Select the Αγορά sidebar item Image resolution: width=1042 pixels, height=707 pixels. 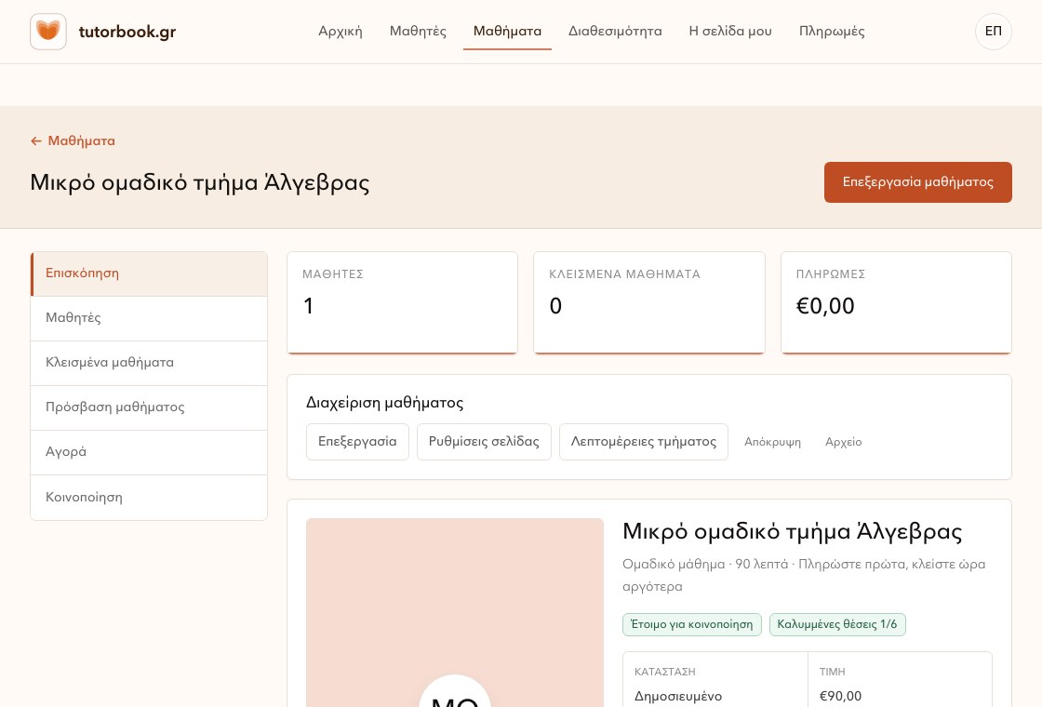tap(149, 452)
